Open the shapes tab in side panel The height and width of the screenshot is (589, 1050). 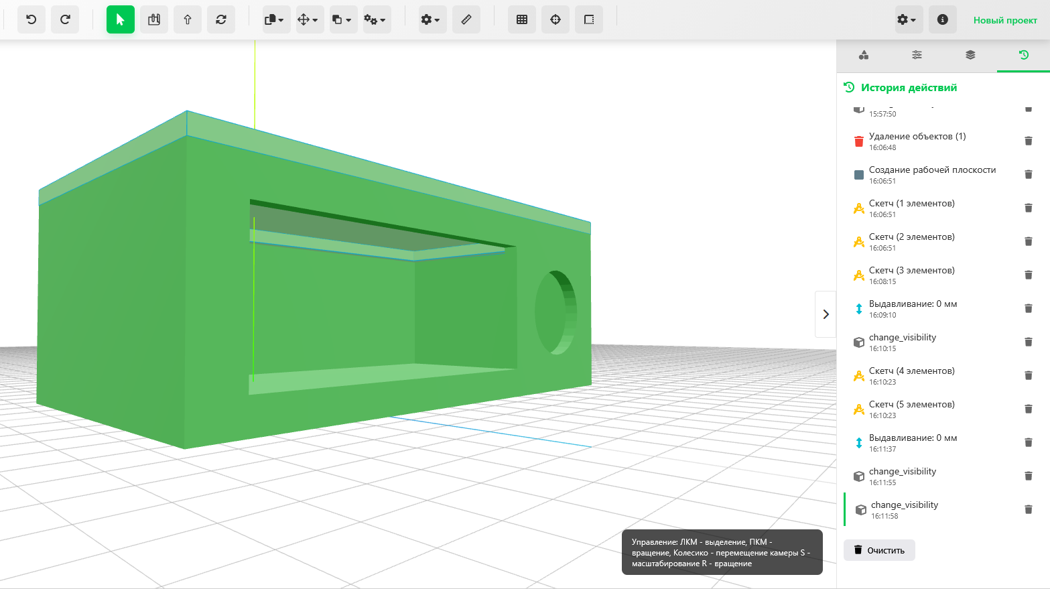[x=864, y=55]
